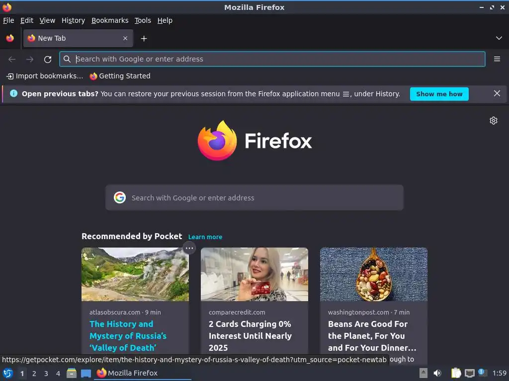Click the eject removable media tray icon
This screenshot has height=381, width=509.
pos(423,373)
